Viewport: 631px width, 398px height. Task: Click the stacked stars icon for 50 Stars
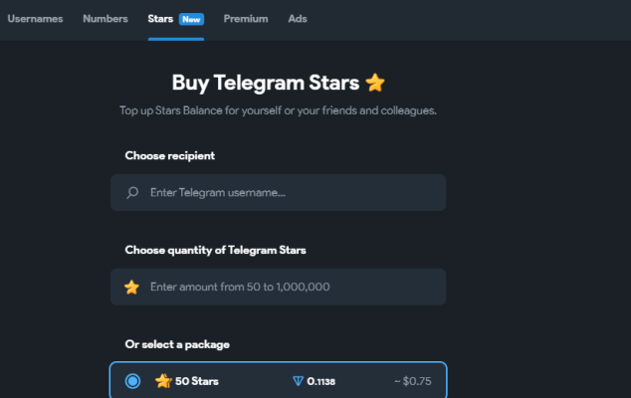[163, 380]
